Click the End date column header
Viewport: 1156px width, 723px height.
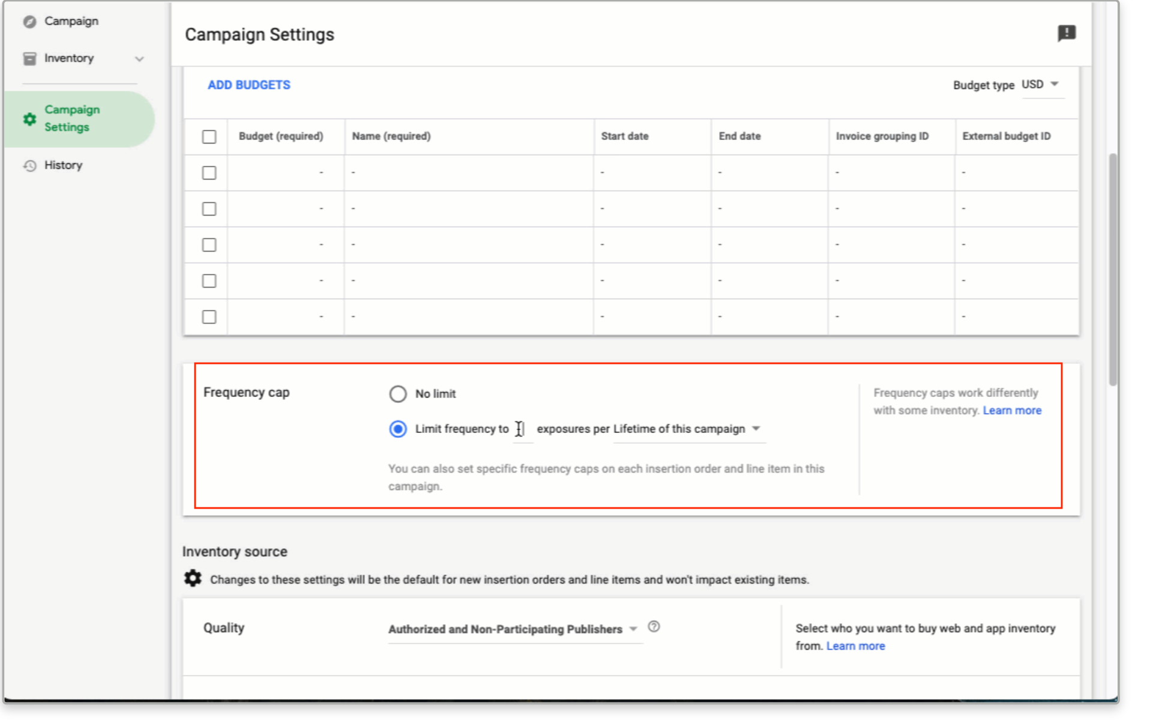739,136
